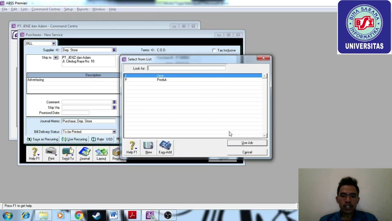Click the Use Job button
Screen dimensions: 392x221
pyautogui.click(x=247, y=143)
